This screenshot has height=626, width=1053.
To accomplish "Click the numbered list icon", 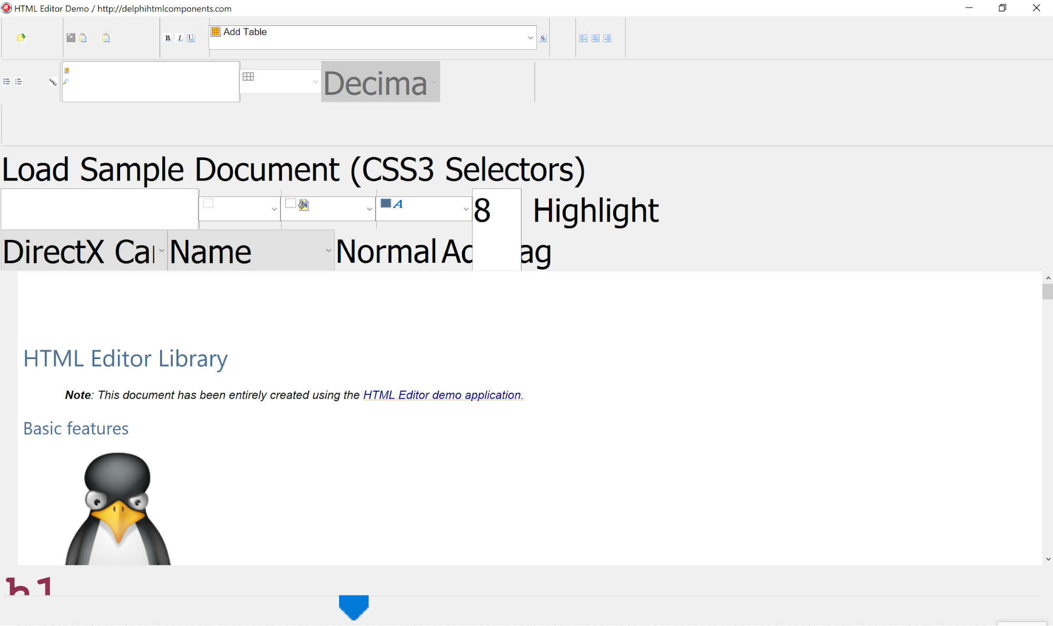I will pyautogui.click(x=18, y=82).
